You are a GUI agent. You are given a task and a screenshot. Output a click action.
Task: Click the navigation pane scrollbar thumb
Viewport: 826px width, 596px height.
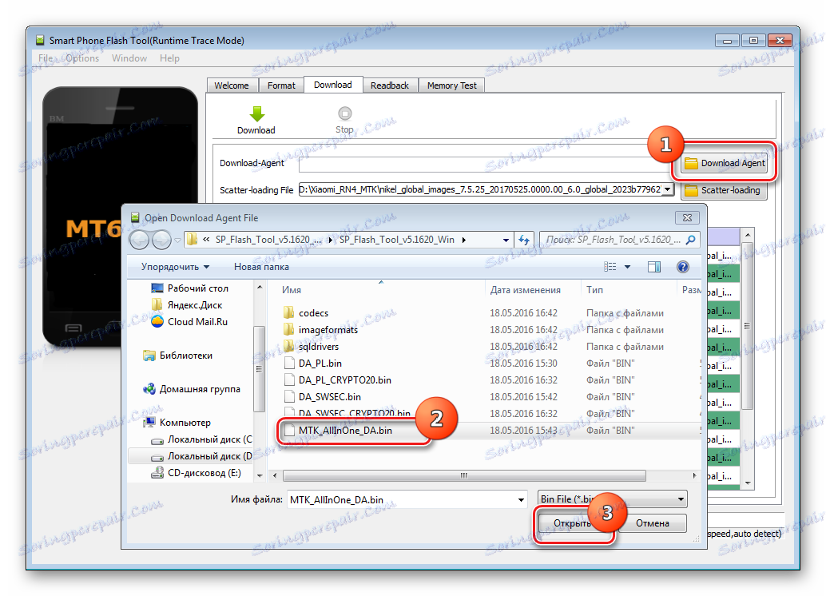(259, 369)
